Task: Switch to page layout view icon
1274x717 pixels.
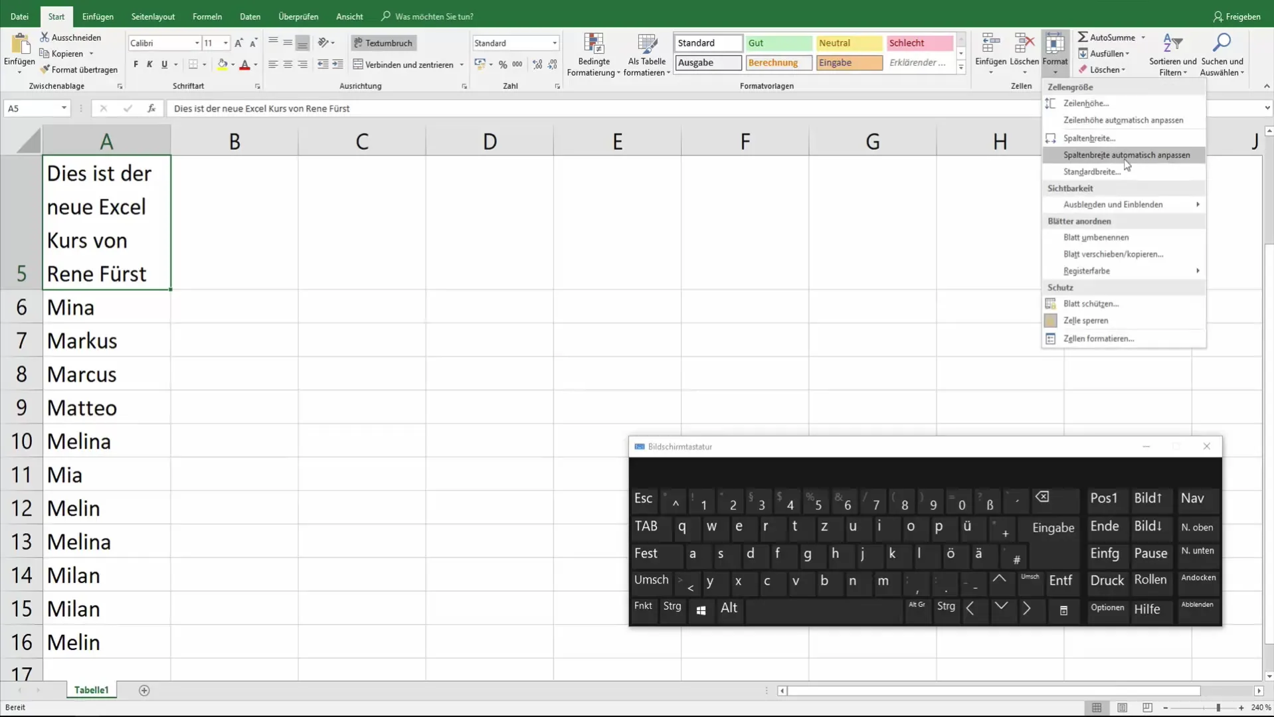Action: tap(1122, 708)
